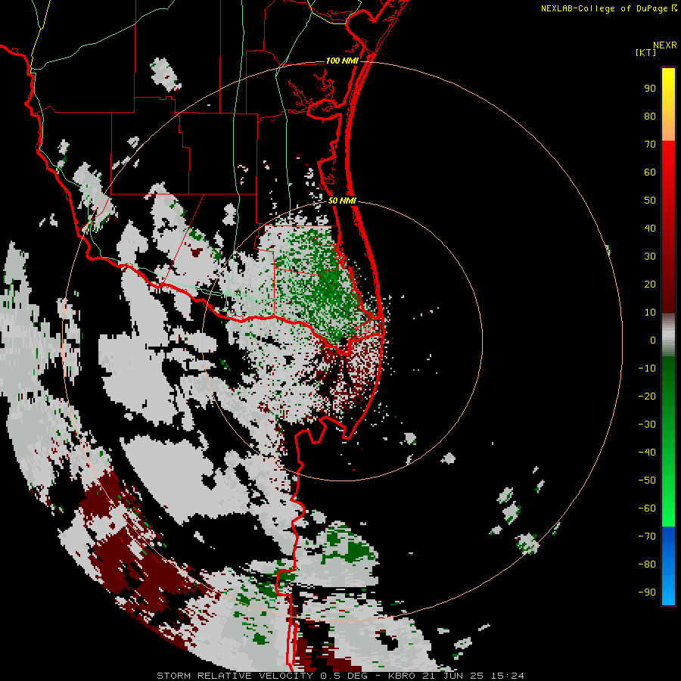
Task: Click the [KT] units label
Action: pyautogui.click(x=646, y=52)
